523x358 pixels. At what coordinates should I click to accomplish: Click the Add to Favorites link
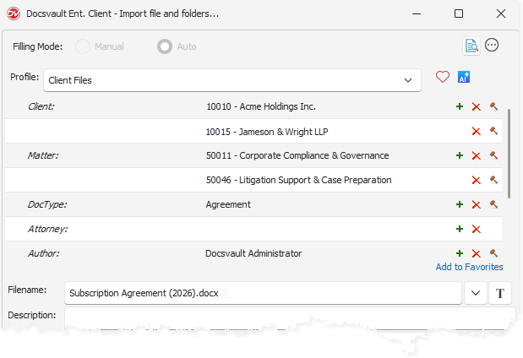point(469,267)
